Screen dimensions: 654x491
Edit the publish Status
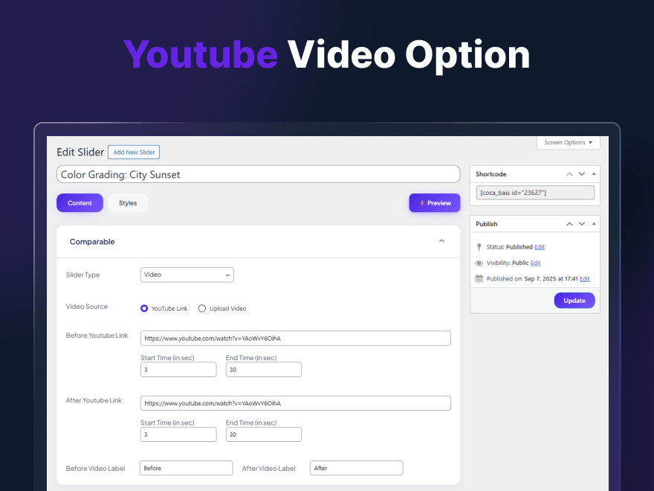pos(540,247)
